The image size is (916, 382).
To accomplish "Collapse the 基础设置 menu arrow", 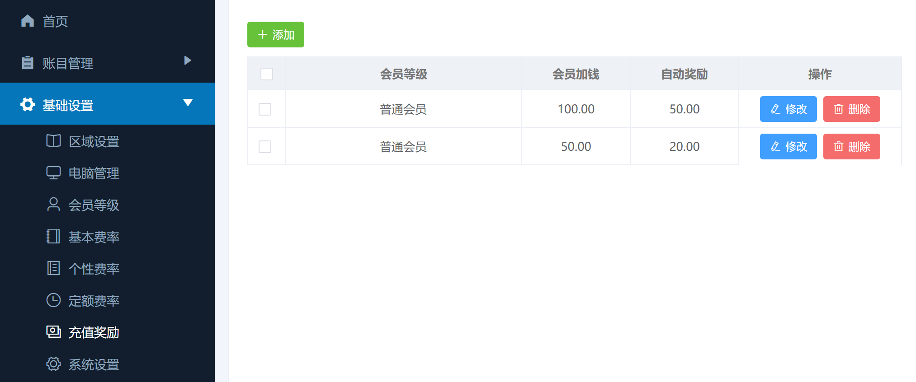I will pyautogui.click(x=188, y=102).
